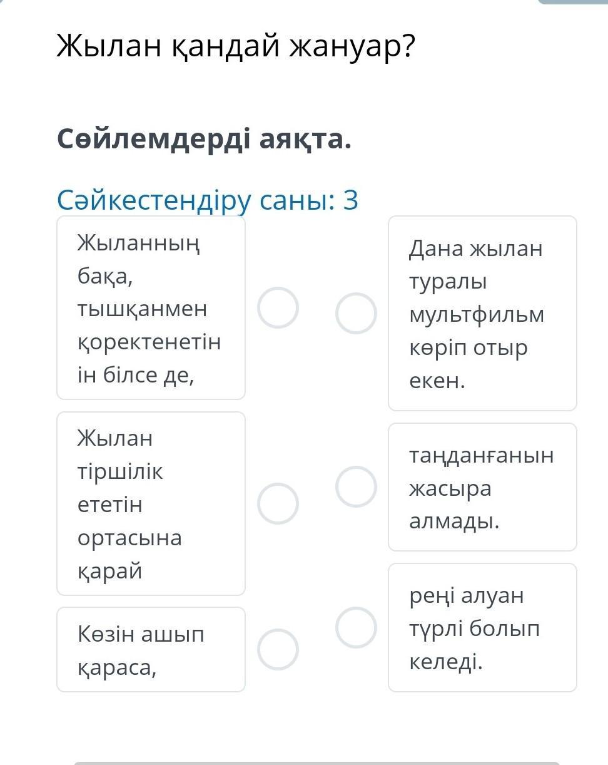
Task: Click the word 'тышқанмен' in the left card
Action: point(142,309)
